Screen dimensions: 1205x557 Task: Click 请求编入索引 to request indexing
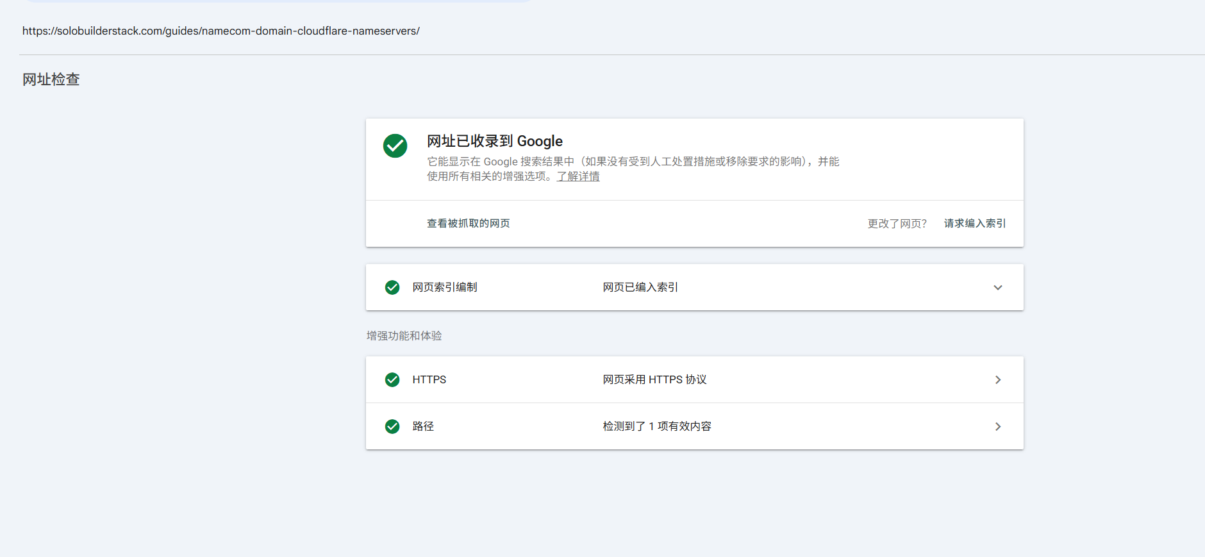(975, 223)
